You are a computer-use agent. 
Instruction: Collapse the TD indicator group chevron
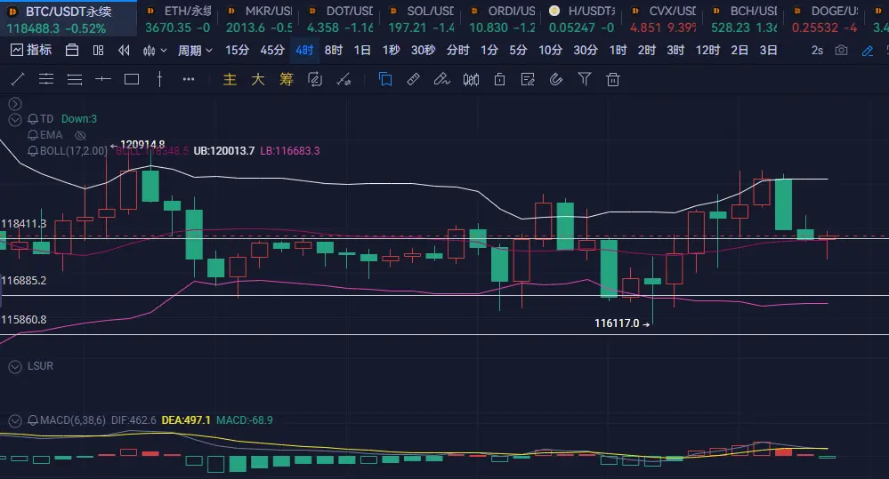click(x=15, y=119)
